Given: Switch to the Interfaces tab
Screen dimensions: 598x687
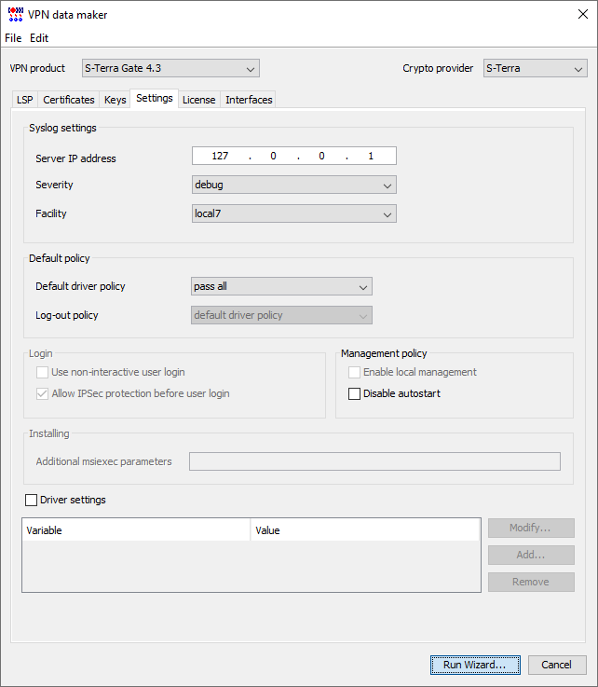Looking at the screenshot, I should pyautogui.click(x=249, y=100).
